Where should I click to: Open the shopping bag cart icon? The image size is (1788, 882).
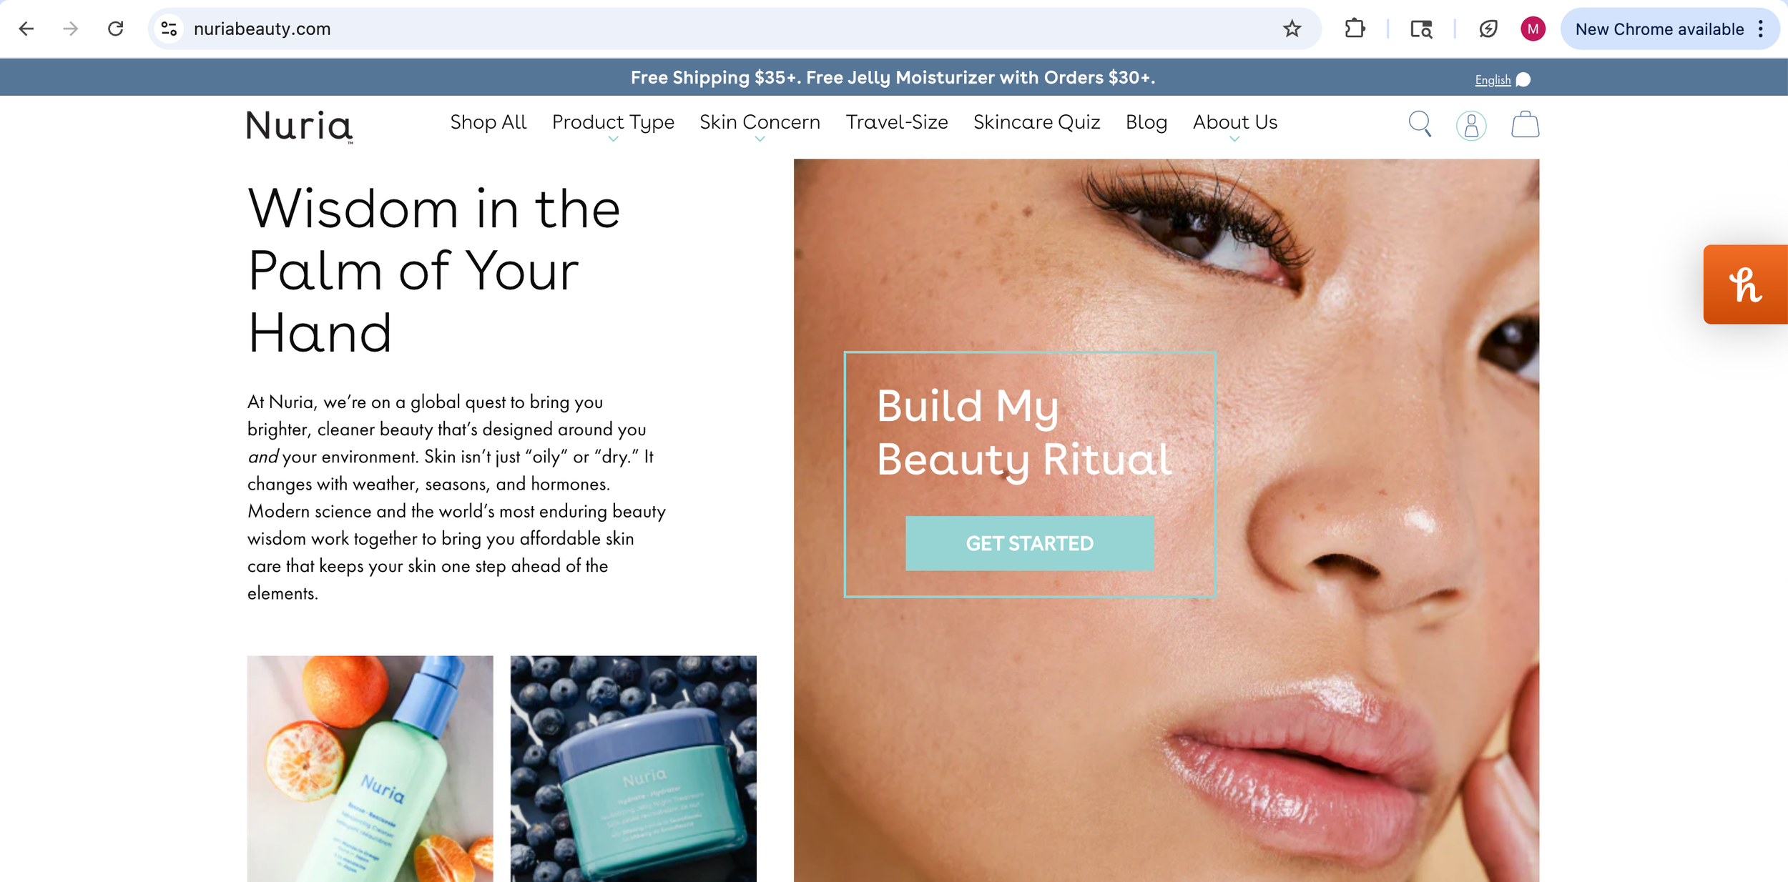[x=1525, y=124]
